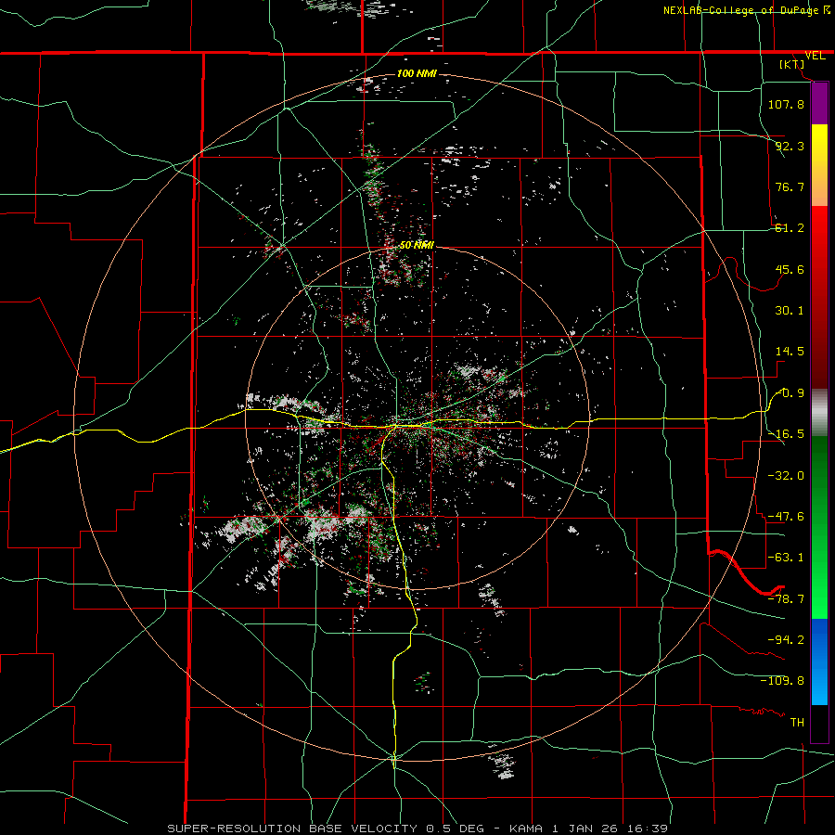
Task: Click the 92.3 velocity scale value
Action: (x=790, y=146)
